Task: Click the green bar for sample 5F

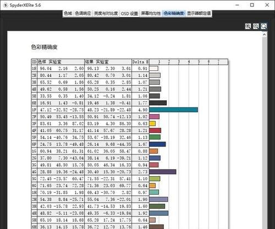Action: (155, 137)
